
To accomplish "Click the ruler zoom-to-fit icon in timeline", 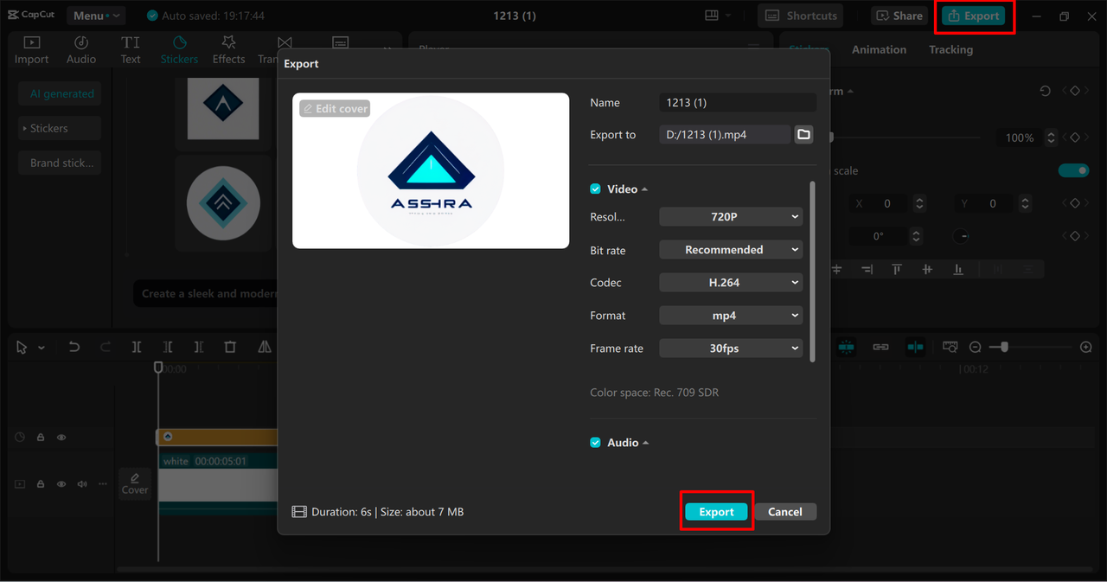I will (950, 347).
